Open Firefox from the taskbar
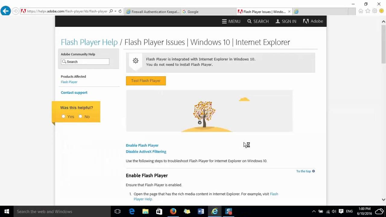Viewport: 386px width, 217px height. click(173, 212)
